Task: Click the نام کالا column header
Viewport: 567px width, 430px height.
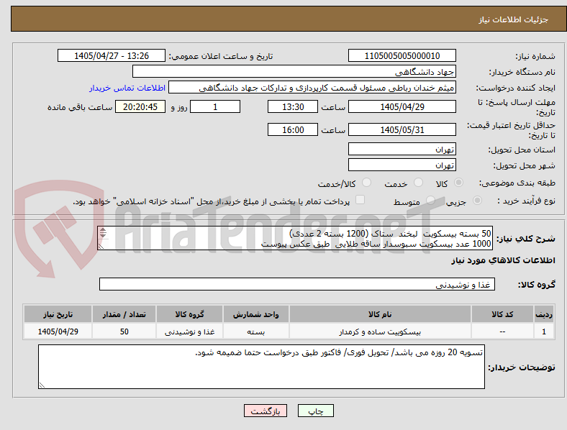Action: [x=380, y=314]
